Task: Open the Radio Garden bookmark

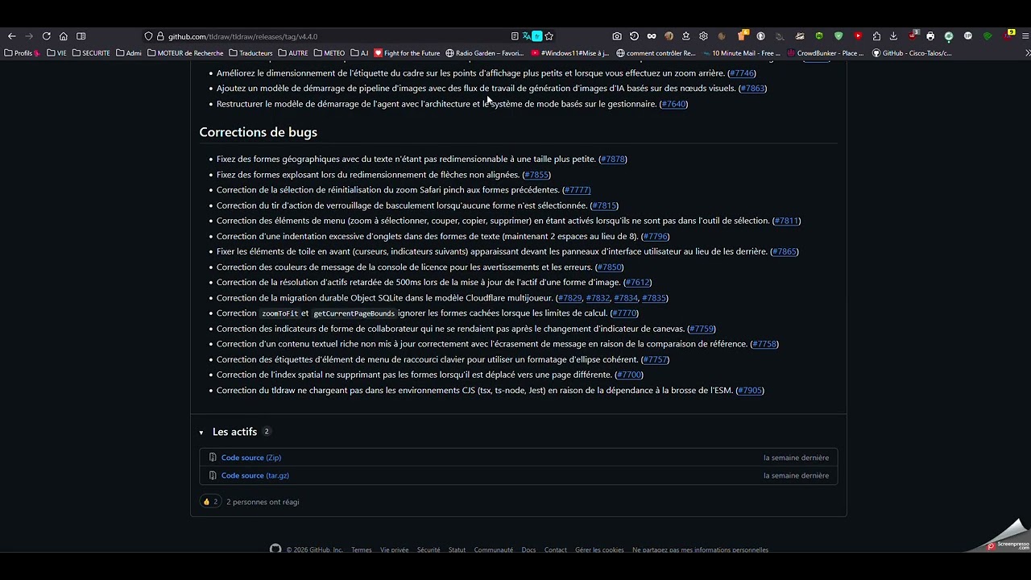Action: (485, 53)
